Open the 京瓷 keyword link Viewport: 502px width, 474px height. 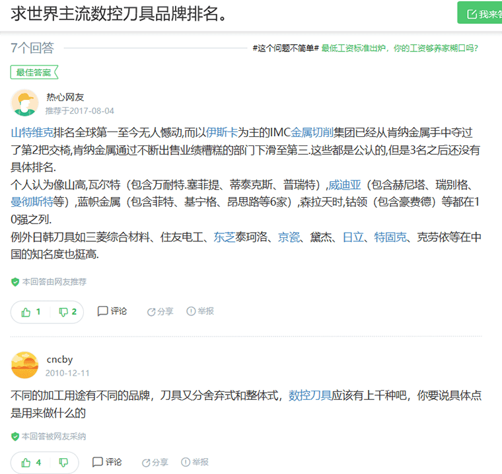tap(289, 237)
